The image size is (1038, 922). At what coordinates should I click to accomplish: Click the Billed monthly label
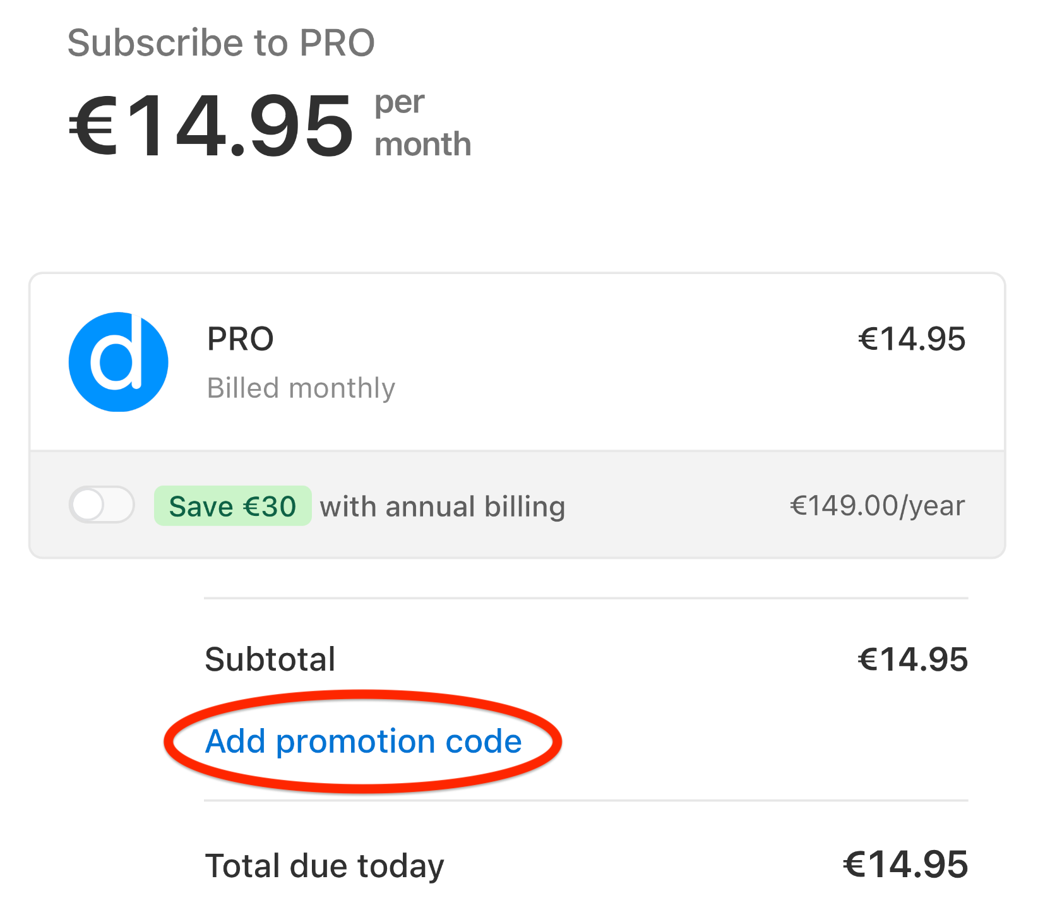pos(301,388)
